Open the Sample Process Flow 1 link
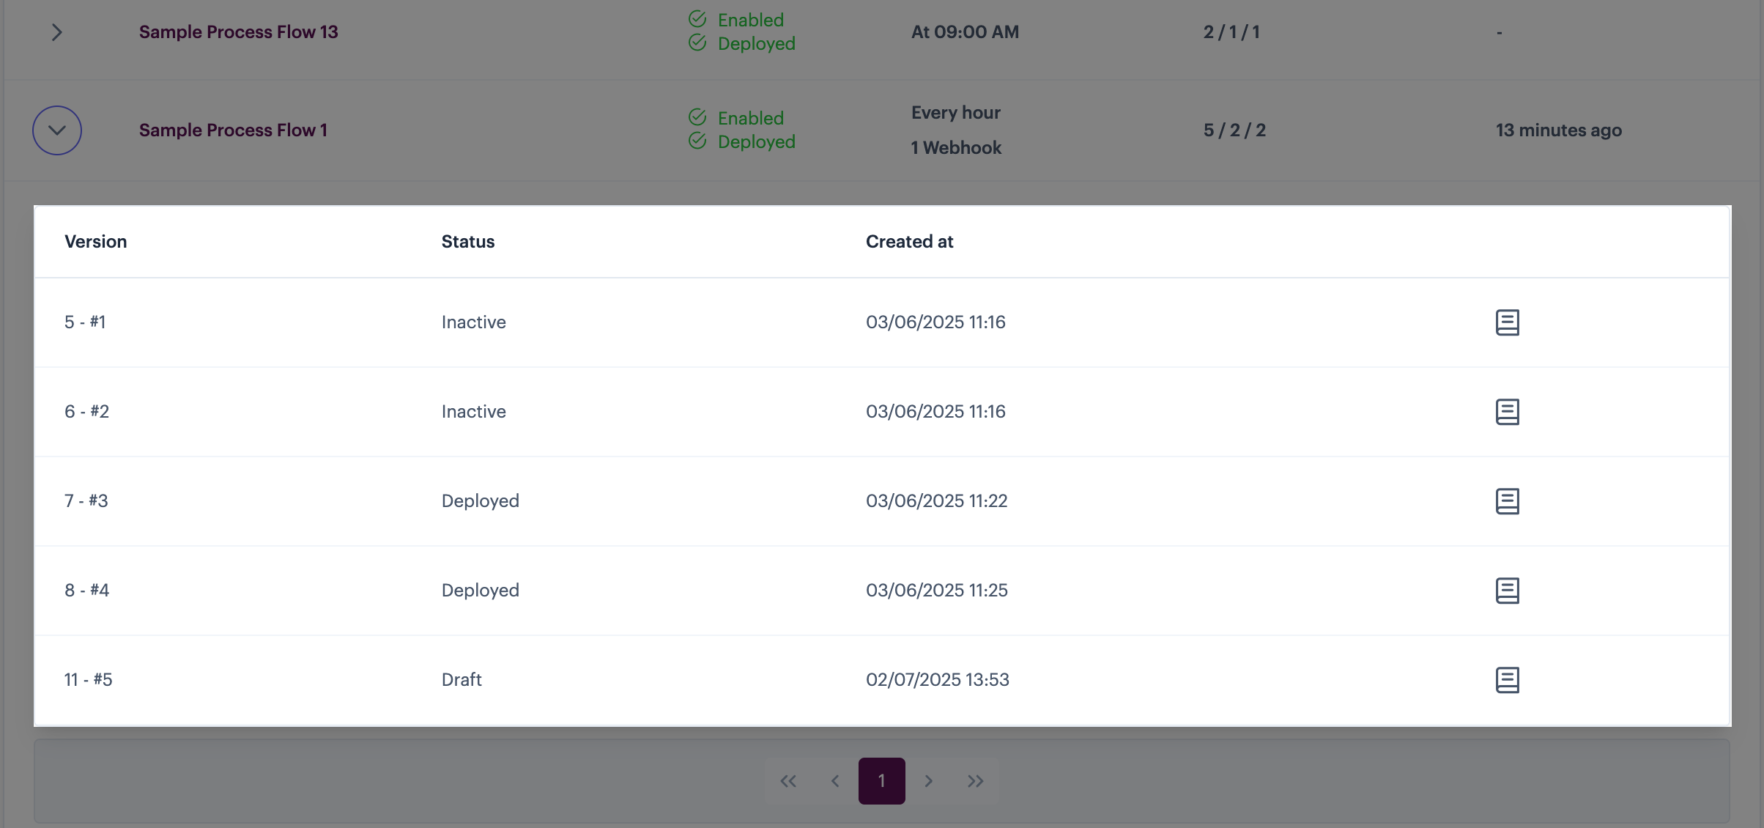Screen dimensions: 1764x828 coord(233,130)
